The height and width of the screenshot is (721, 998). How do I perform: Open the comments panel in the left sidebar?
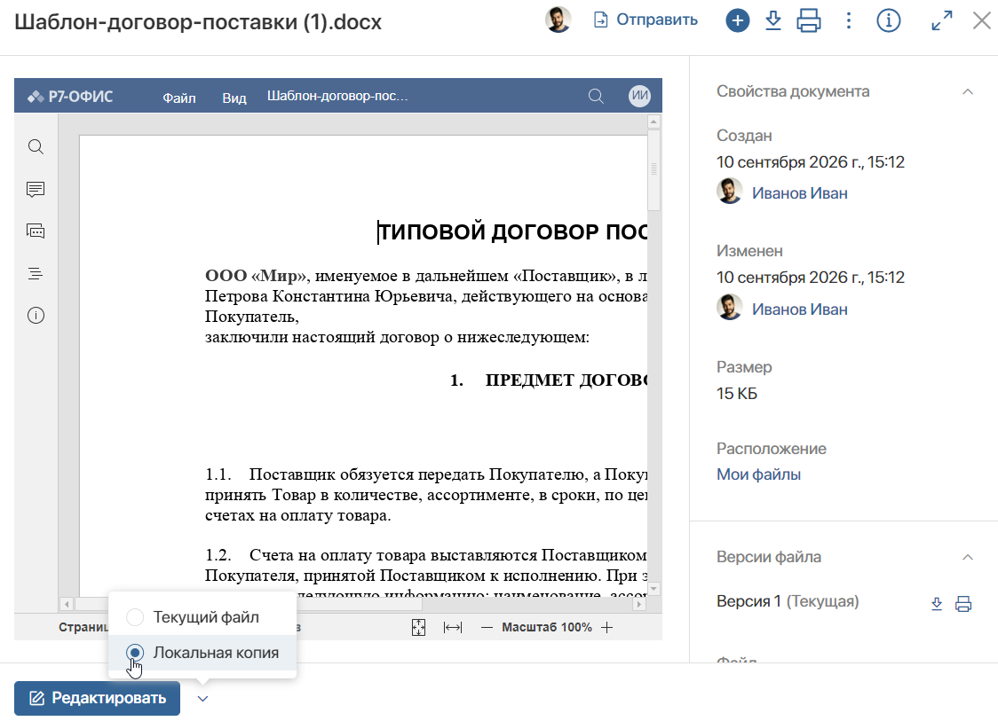[36, 190]
